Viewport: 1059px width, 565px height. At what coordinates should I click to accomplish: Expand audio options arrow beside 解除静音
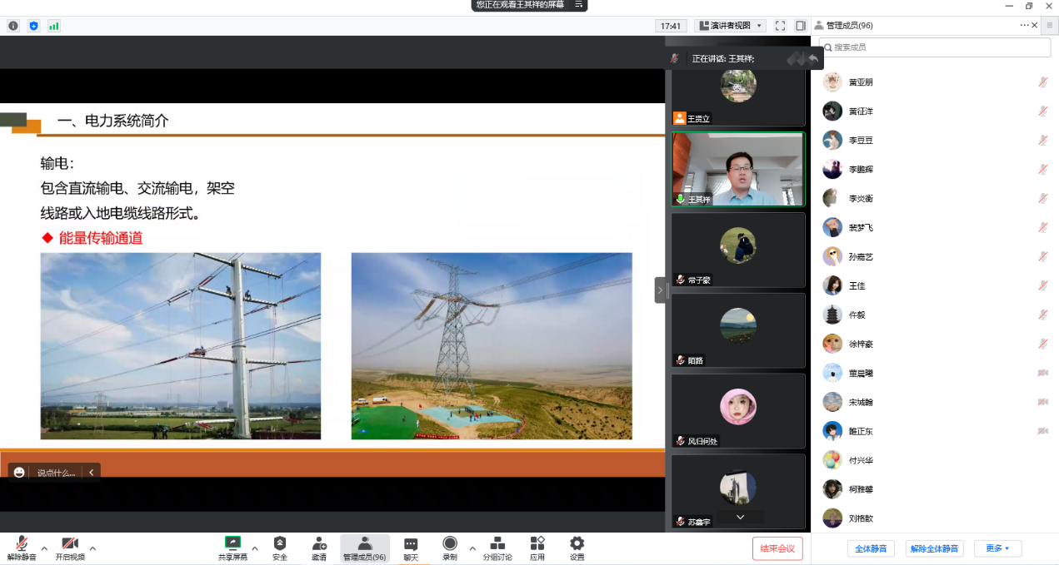[44, 548]
